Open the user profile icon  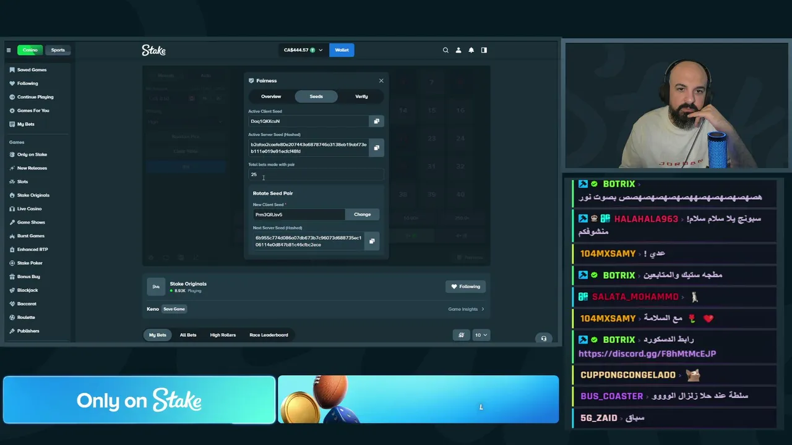[458, 50]
